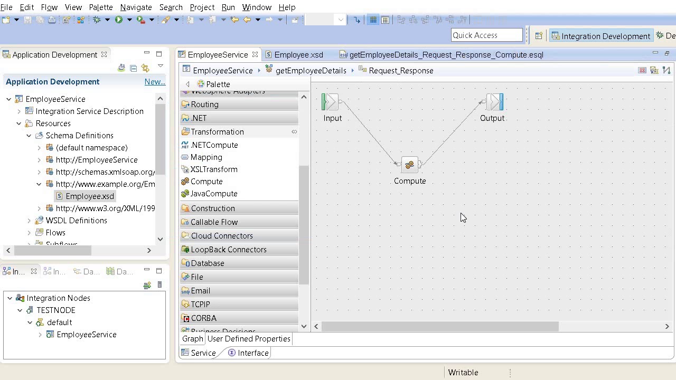Click the Collapse All icon in Application Development
Viewport: 676px width, 380px height.
click(x=134, y=68)
